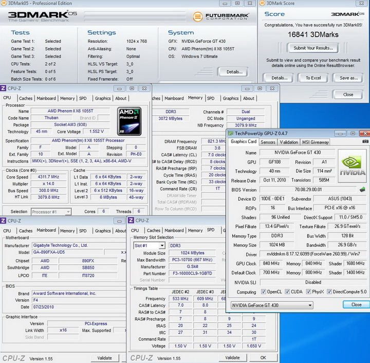
Task: Open the Slot #1 memory slot dropdown
Action: tap(149, 246)
